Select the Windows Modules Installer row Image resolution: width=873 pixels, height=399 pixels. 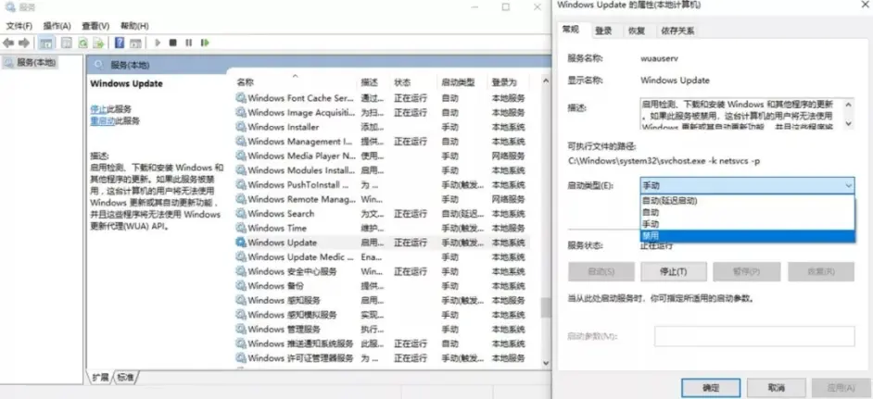tap(382, 170)
